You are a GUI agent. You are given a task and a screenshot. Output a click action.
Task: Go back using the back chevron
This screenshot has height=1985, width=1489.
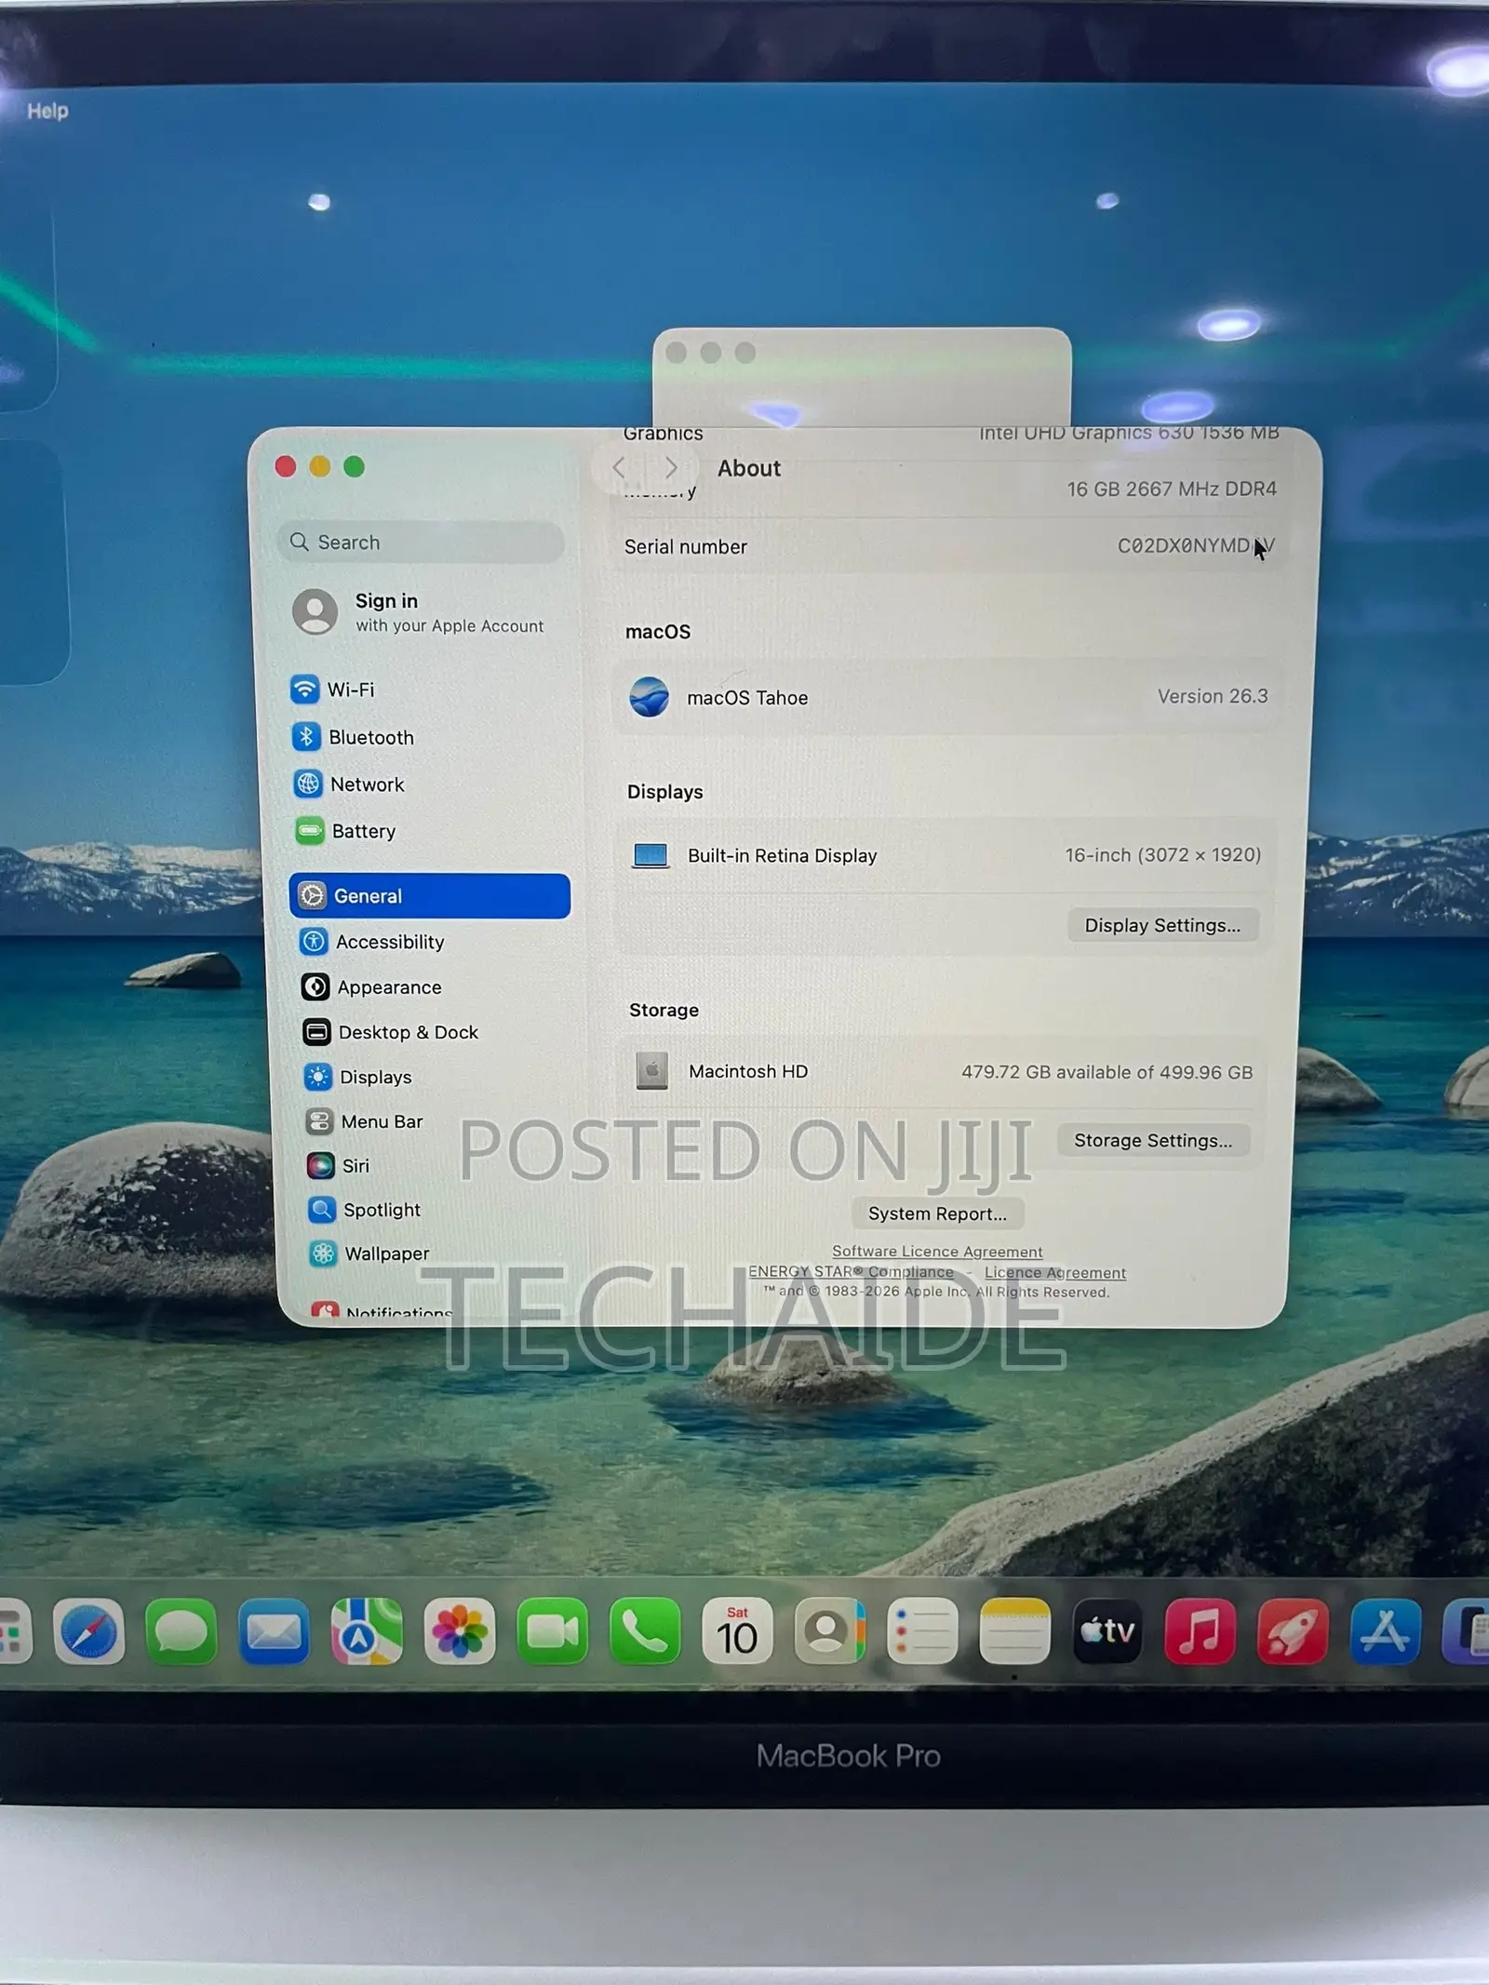pos(619,467)
